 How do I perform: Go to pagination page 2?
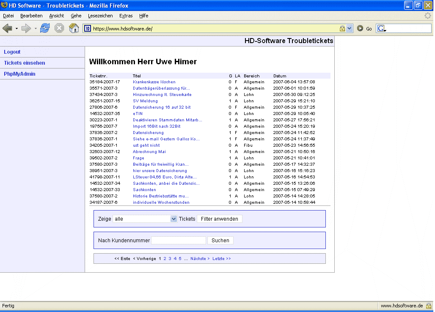coord(165,259)
